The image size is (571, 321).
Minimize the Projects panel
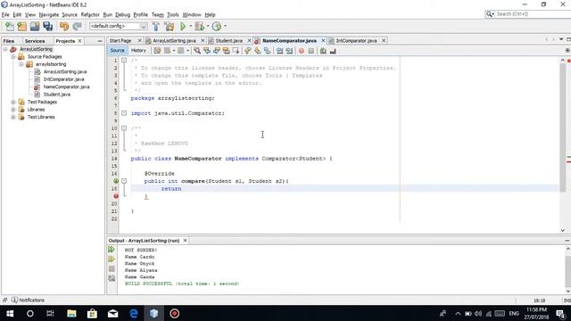[x=100, y=41]
